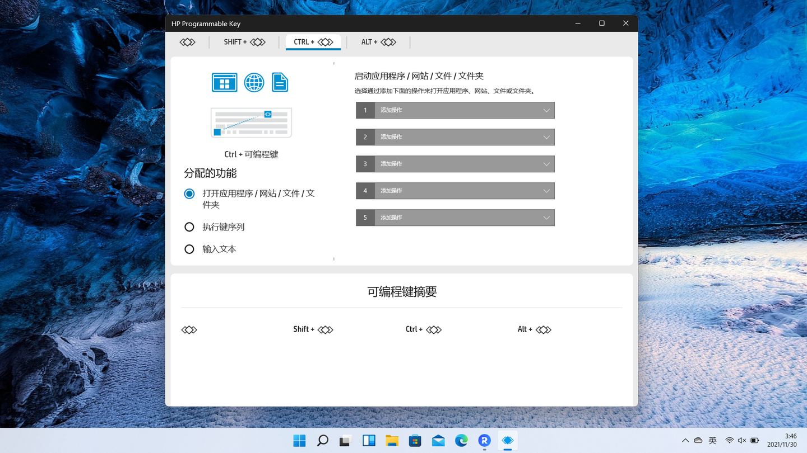
Task: Open the 添加操作 dropdown numbered 2
Action: pyautogui.click(x=455, y=137)
